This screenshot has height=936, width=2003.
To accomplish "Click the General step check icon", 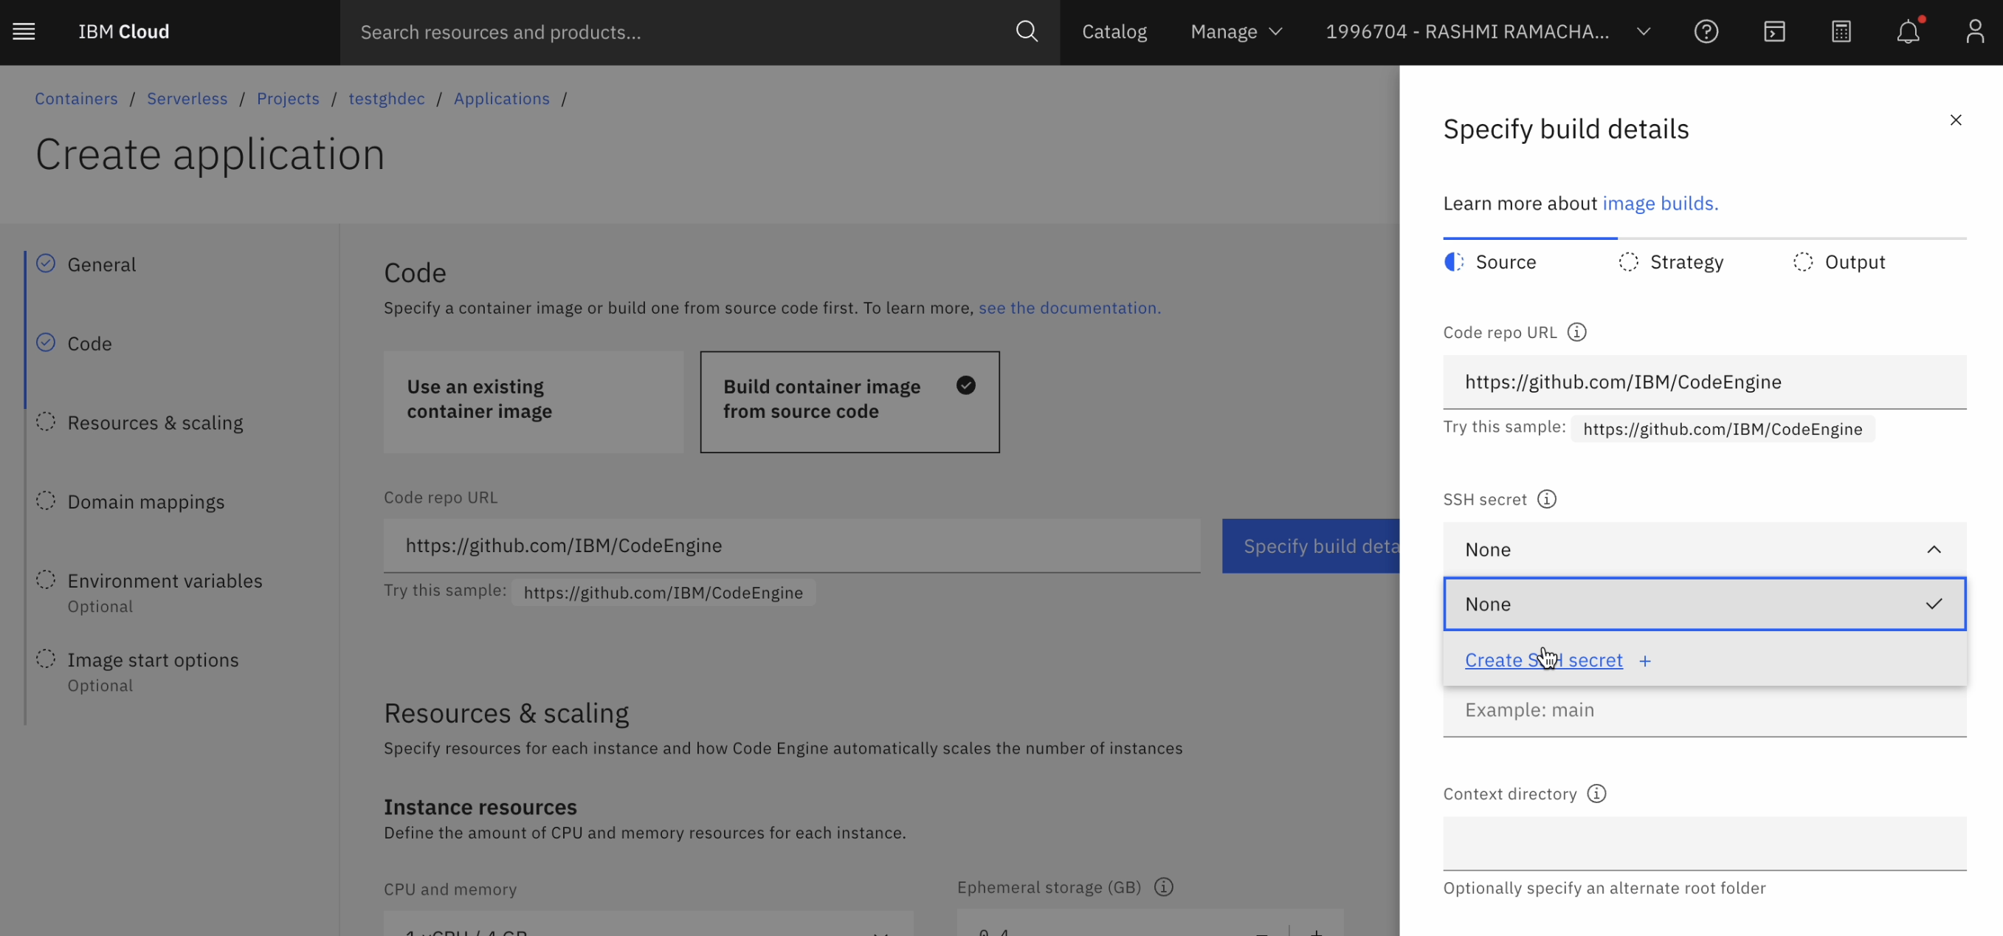I will coord(46,264).
